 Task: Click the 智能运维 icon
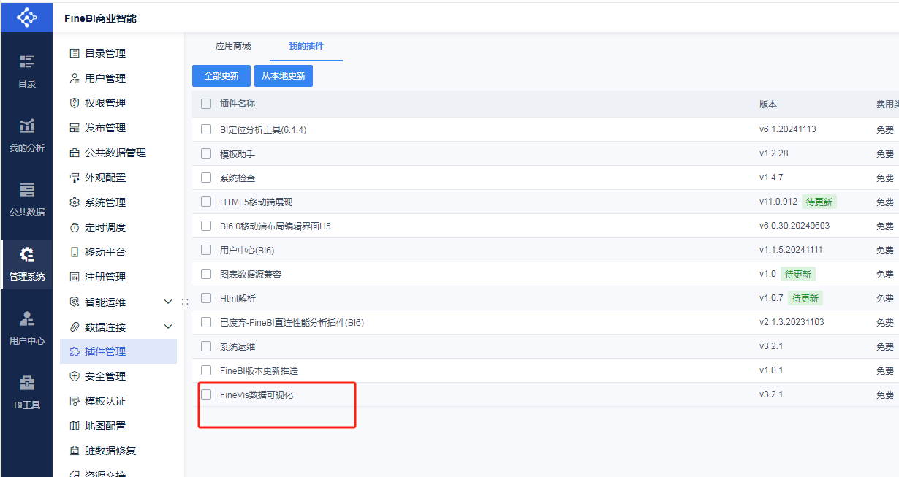tap(74, 302)
